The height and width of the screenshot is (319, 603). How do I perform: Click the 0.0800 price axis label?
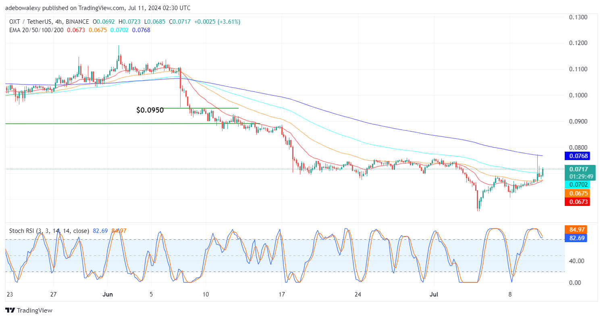coord(578,148)
